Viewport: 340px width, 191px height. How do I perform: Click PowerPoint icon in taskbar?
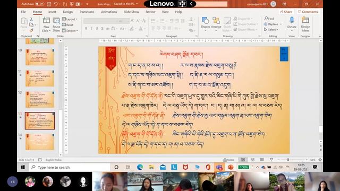click(231, 167)
